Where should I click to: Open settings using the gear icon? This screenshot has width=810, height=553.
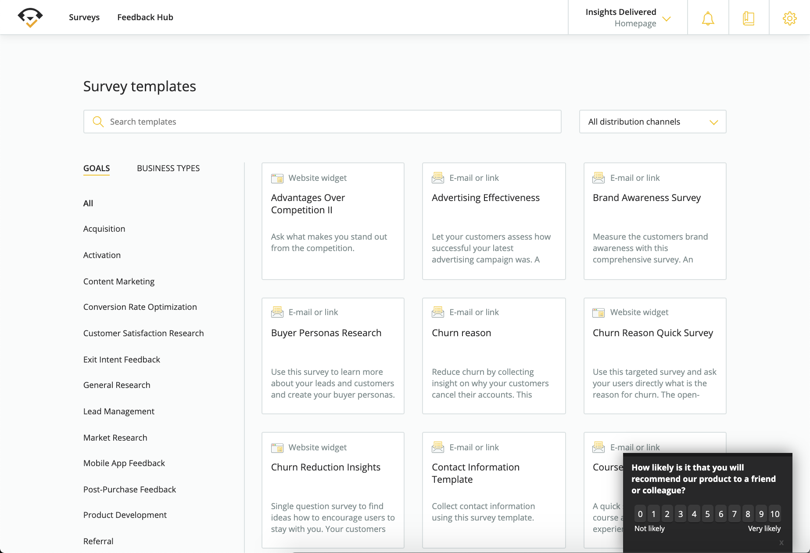789,18
